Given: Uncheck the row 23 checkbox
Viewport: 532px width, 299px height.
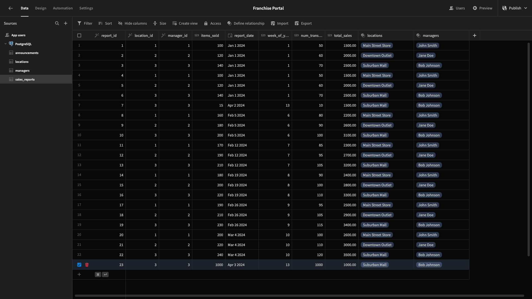Looking at the screenshot, I should click(x=79, y=265).
